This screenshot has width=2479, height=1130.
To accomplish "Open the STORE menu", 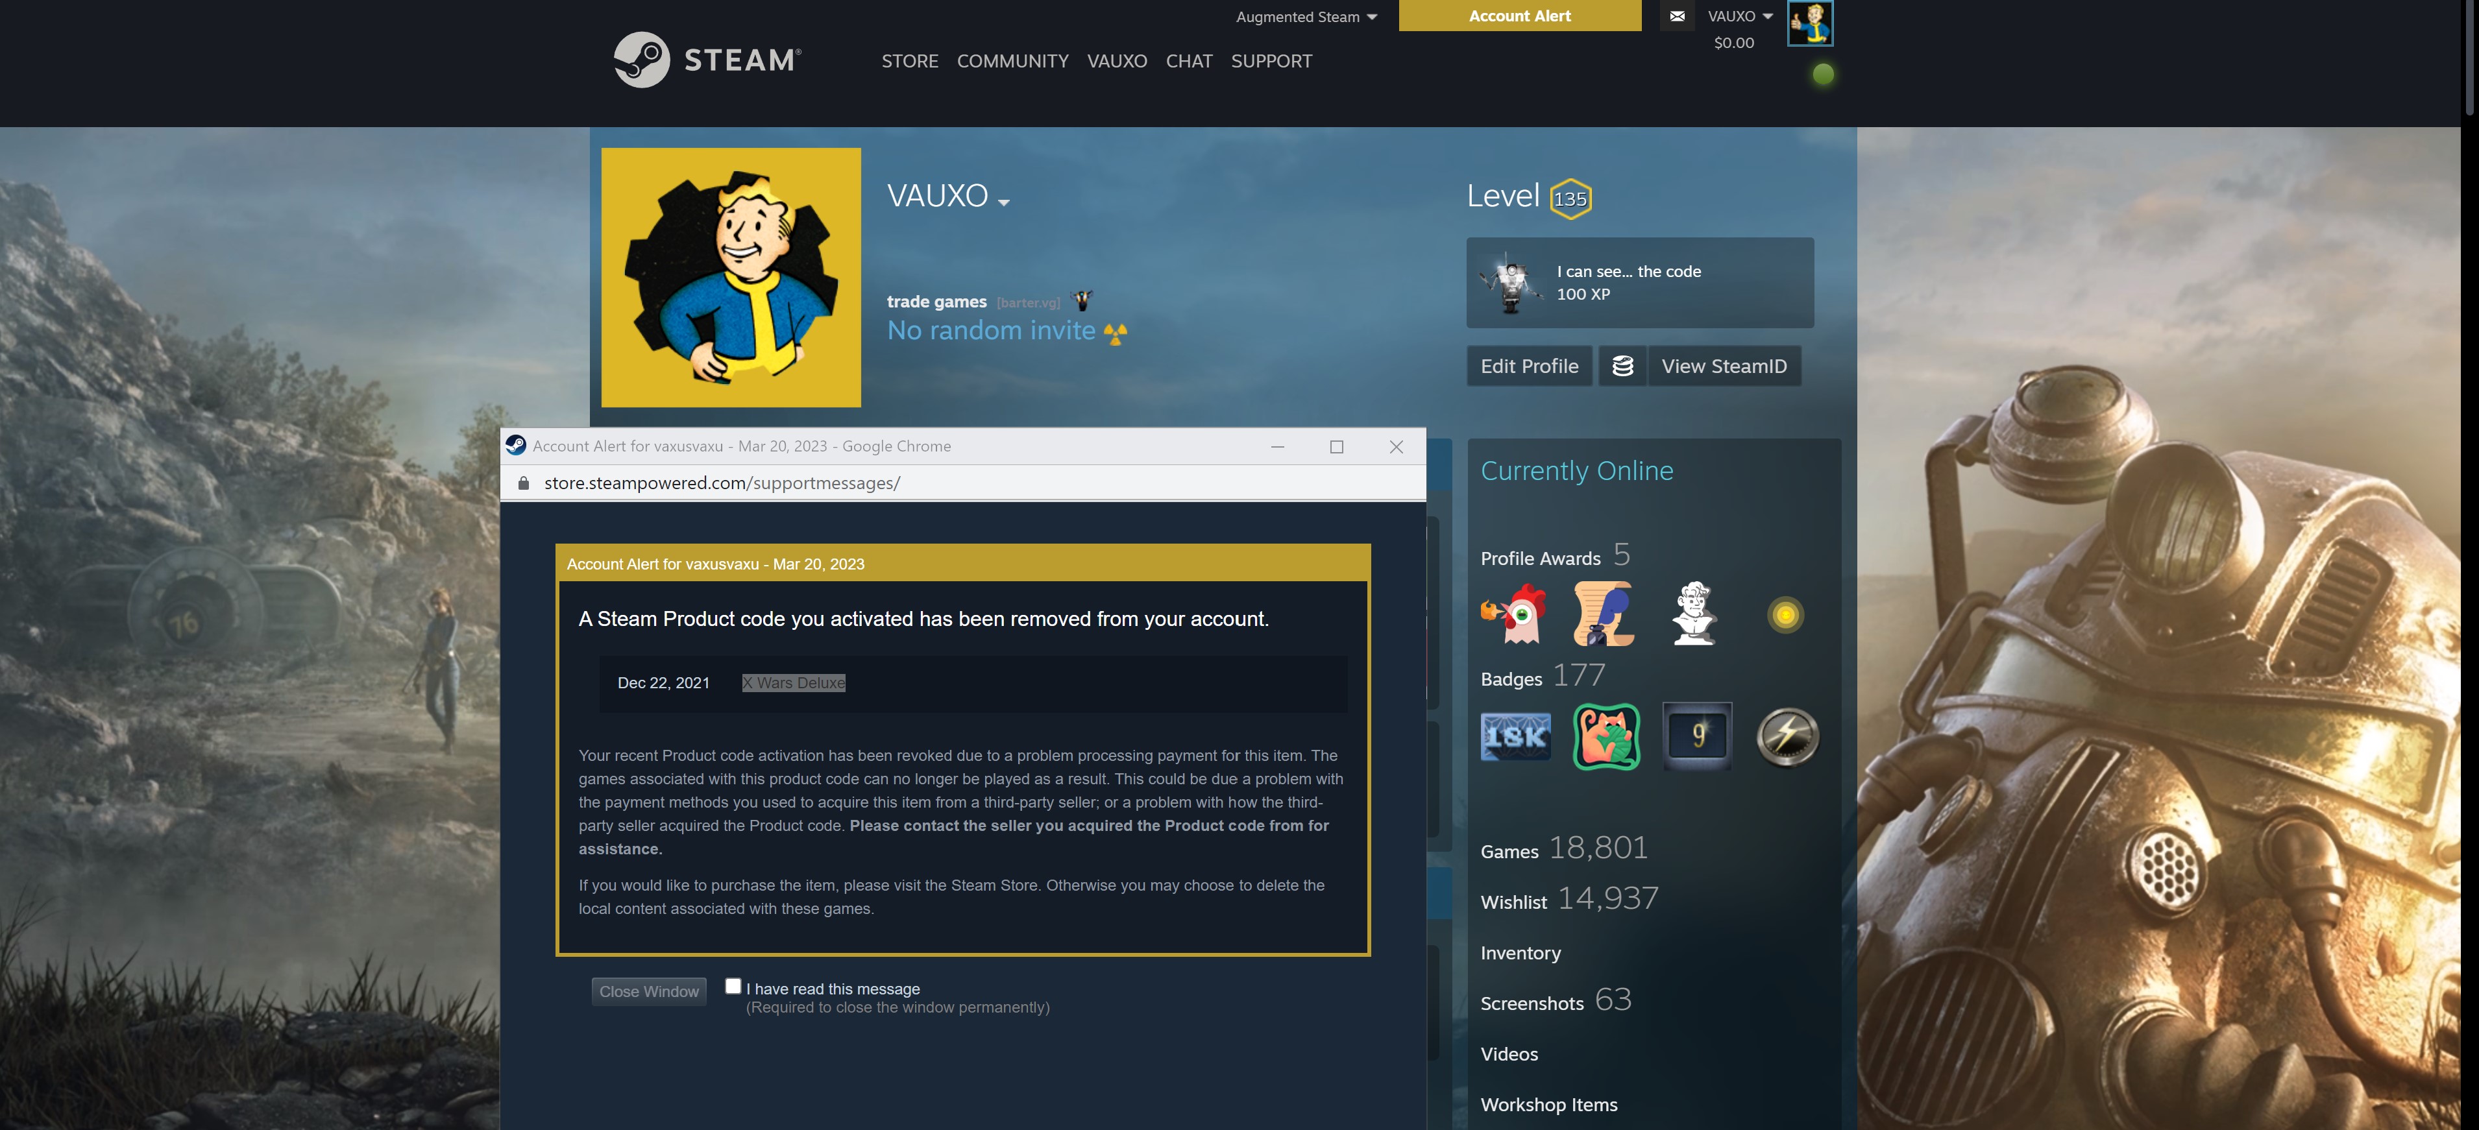I will 909,60.
